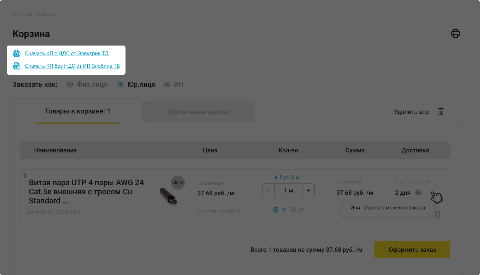480x275 pixels.
Task: Click PDF icon beside КП с НДС link
Action: [x=17, y=53]
